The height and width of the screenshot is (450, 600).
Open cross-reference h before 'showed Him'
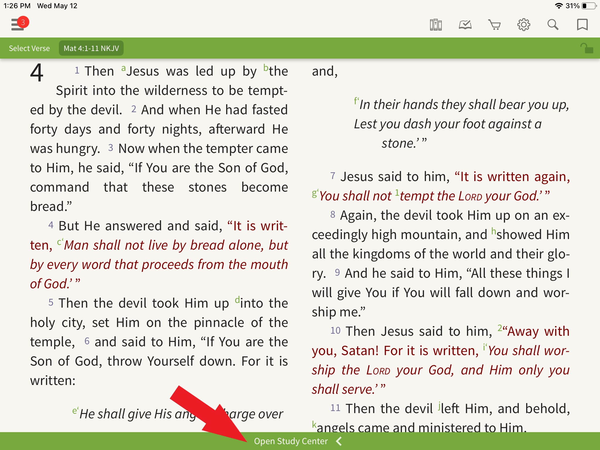(x=494, y=231)
